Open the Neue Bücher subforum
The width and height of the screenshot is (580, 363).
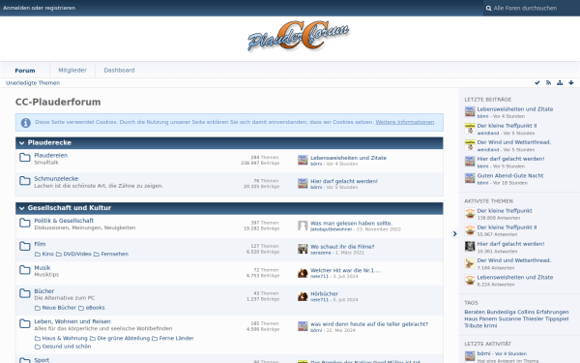pyautogui.click(x=59, y=308)
